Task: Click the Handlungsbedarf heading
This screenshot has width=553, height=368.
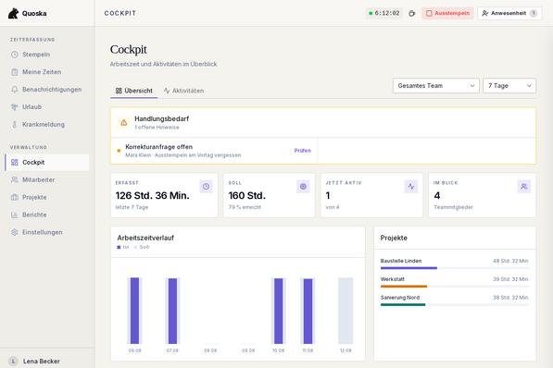Action: coord(161,118)
